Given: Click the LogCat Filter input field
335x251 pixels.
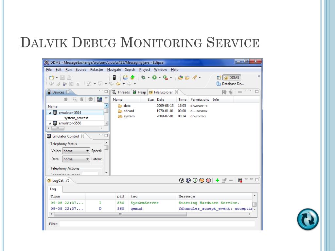Looking at the screenshot, I should 157,224.
